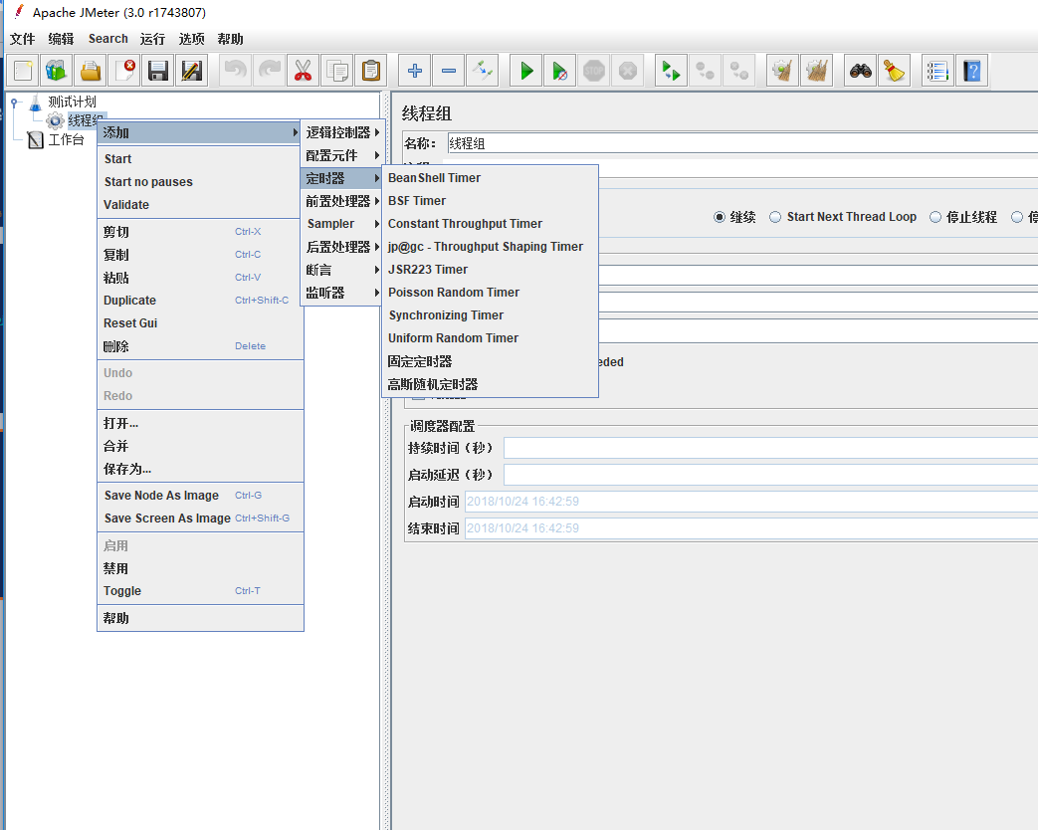Image resolution: width=1038 pixels, height=830 pixels.
Task: Click Save Node As Image entry
Action: point(200,496)
